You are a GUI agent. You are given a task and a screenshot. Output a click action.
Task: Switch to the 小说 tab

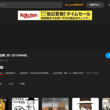[x=11, y=84]
